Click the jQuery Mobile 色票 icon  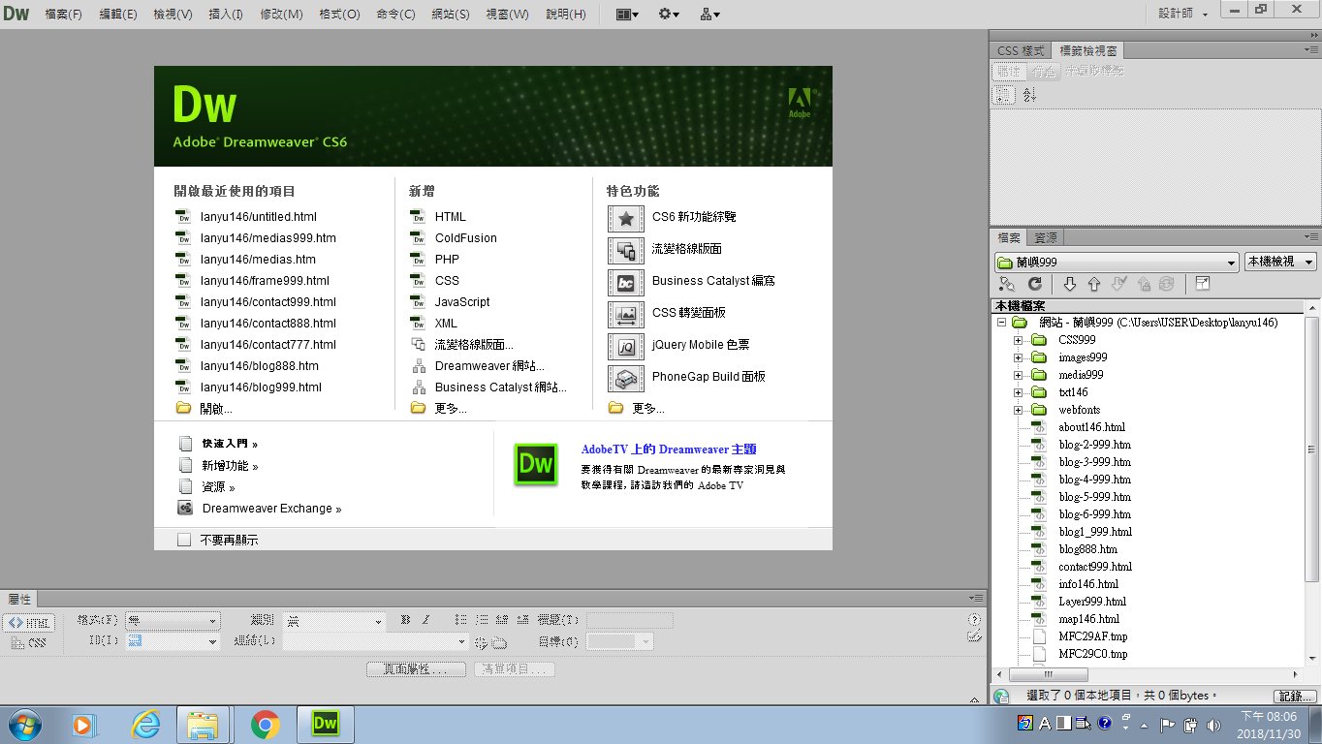(626, 347)
